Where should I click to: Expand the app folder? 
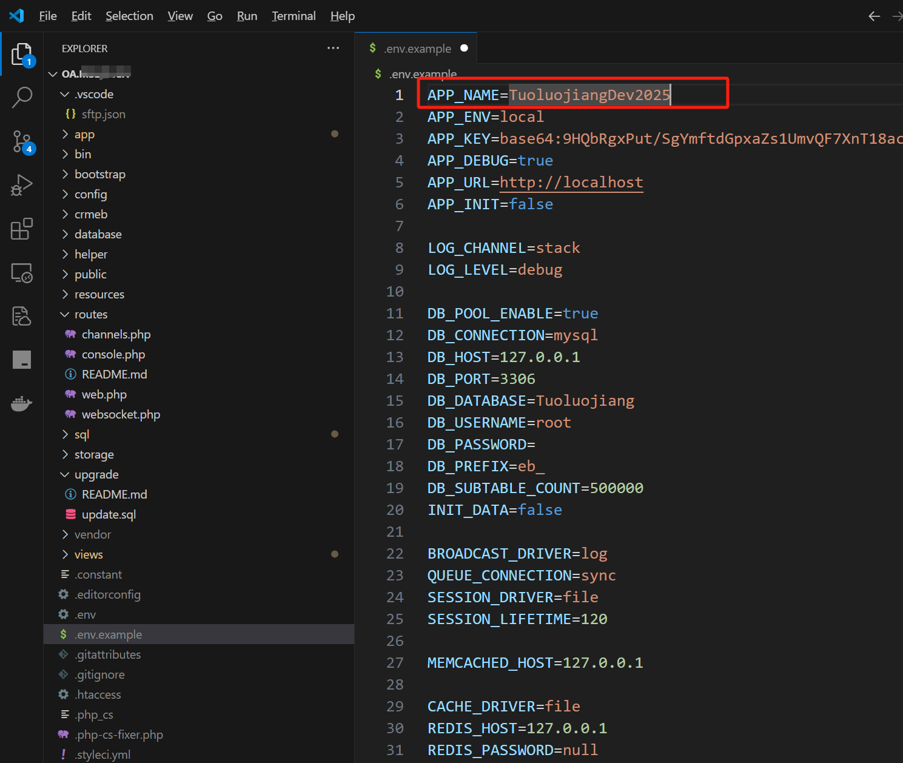[199, 134]
